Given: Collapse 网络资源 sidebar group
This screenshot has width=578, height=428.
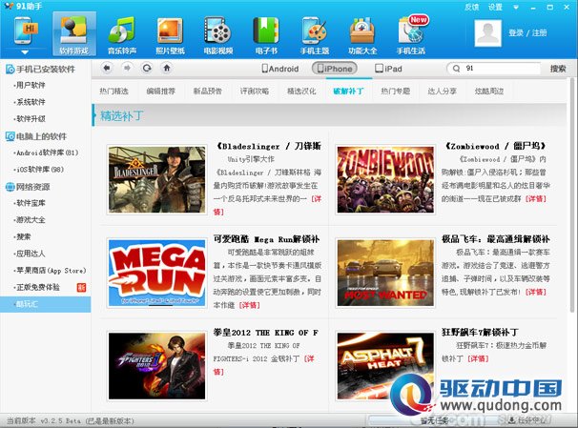Looking at the screenshot, I should 28,187.
